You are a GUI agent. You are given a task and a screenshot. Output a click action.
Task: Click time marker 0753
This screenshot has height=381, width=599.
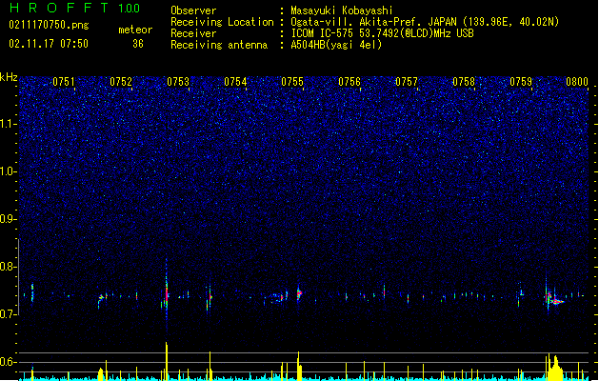coord(178,82)
